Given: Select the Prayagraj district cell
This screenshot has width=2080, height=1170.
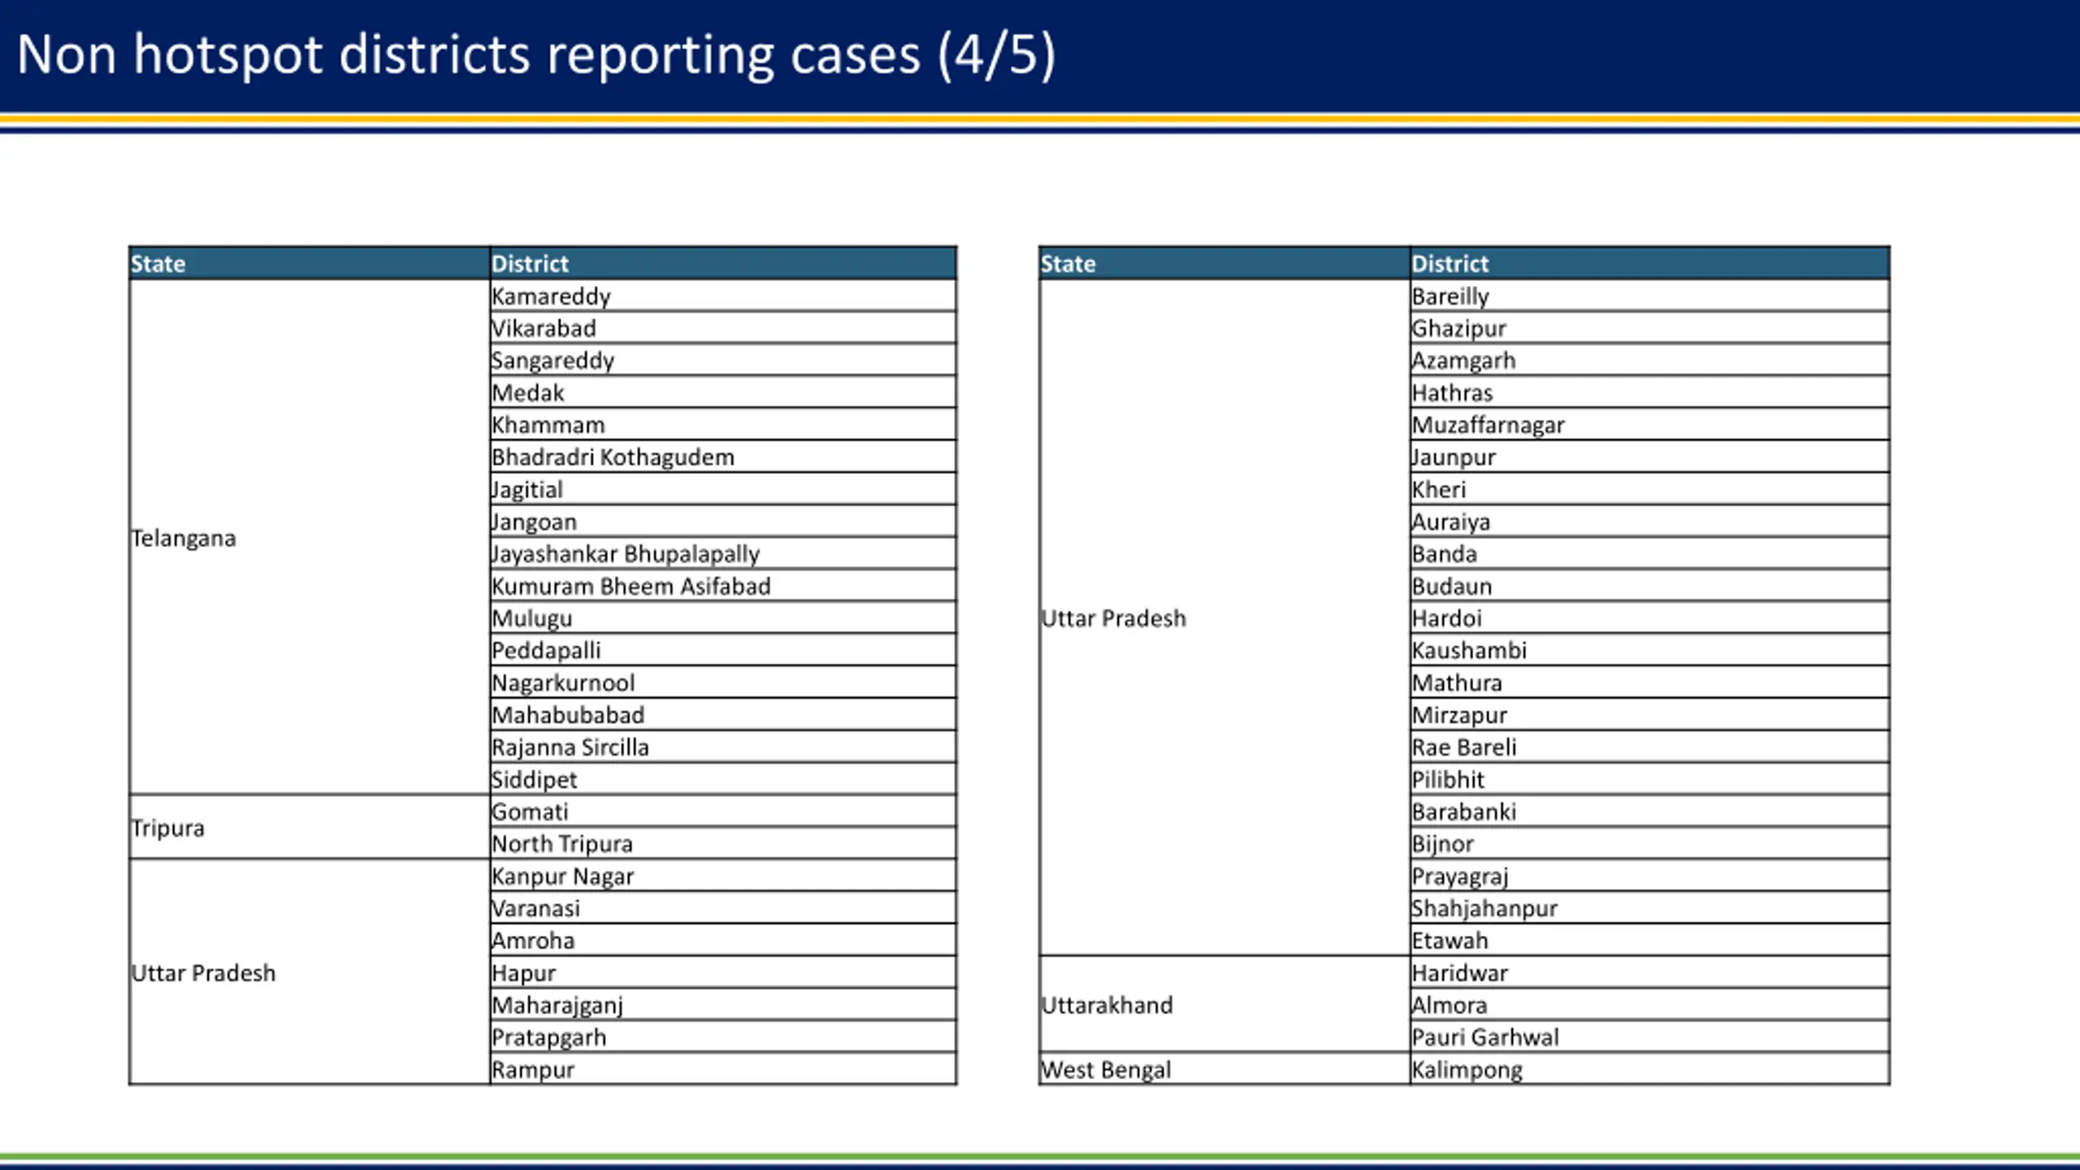Looking at the screenshot, I should 1650,876.
